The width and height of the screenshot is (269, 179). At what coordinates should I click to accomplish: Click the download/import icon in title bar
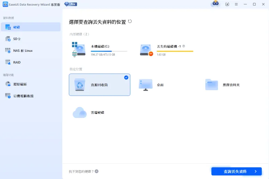227,4
